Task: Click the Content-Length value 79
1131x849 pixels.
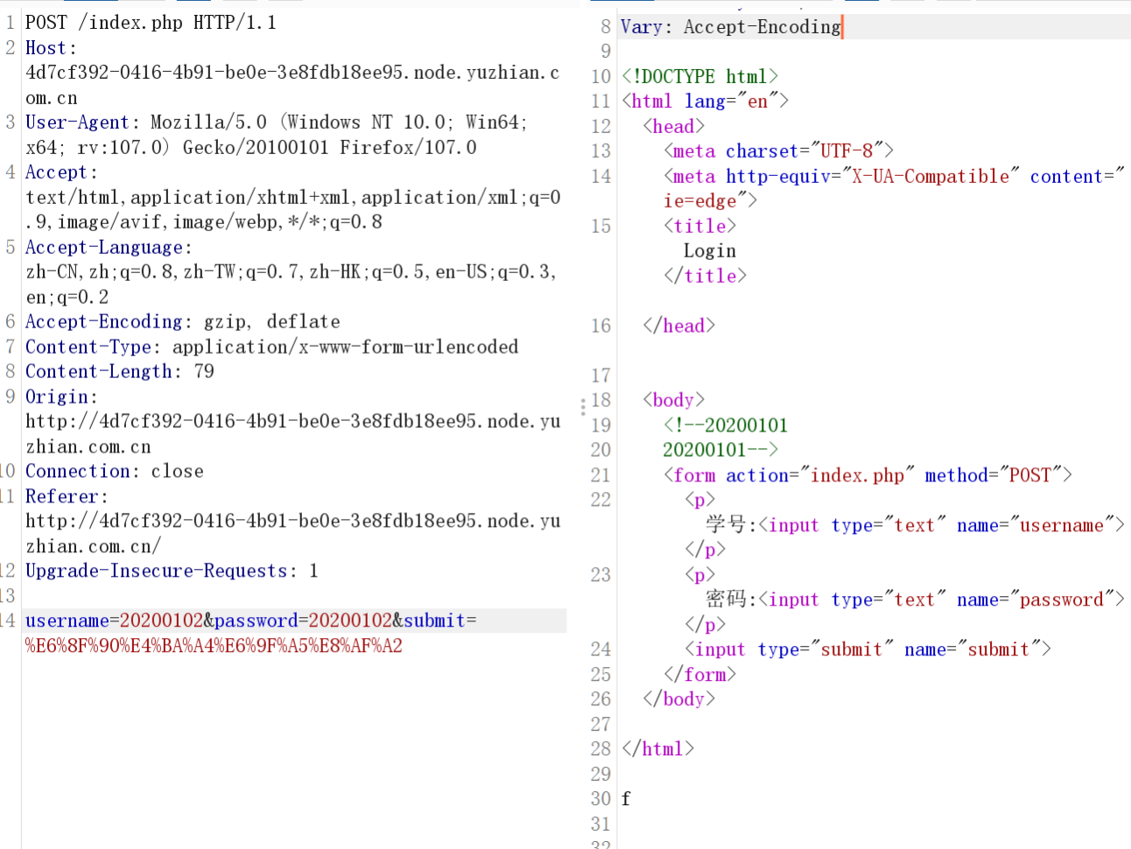Action: click(x=204, y=372)
